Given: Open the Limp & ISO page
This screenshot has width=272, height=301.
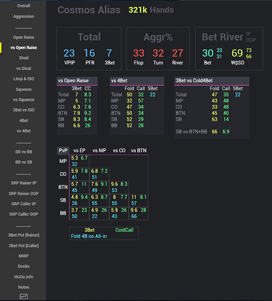Looking at the screenshot, I should click(x=24, y=79).
